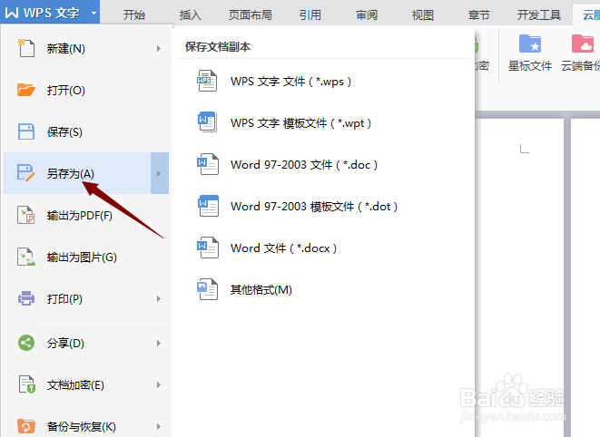
Task: Click the .doc file format icon
Action: pyautogui.click(x=207, y=164)
